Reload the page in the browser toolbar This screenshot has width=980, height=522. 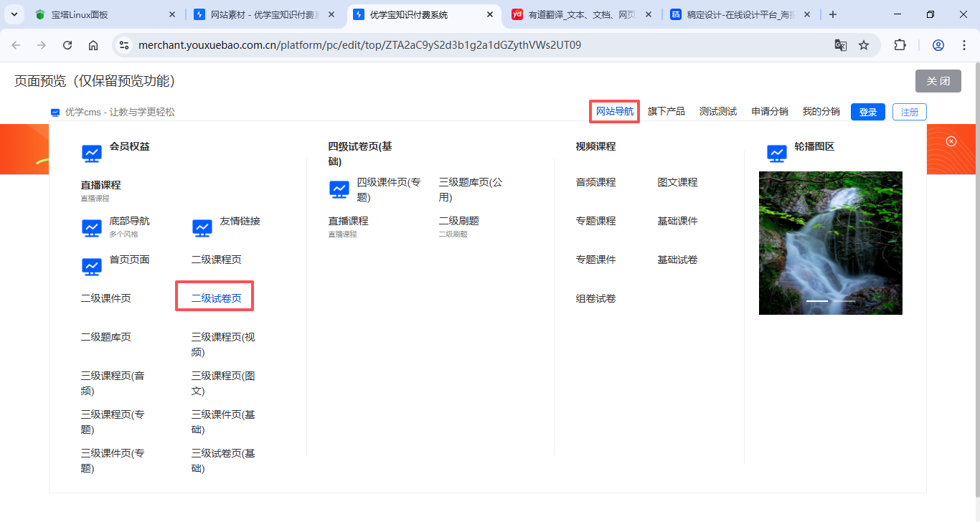pos(67,45)
